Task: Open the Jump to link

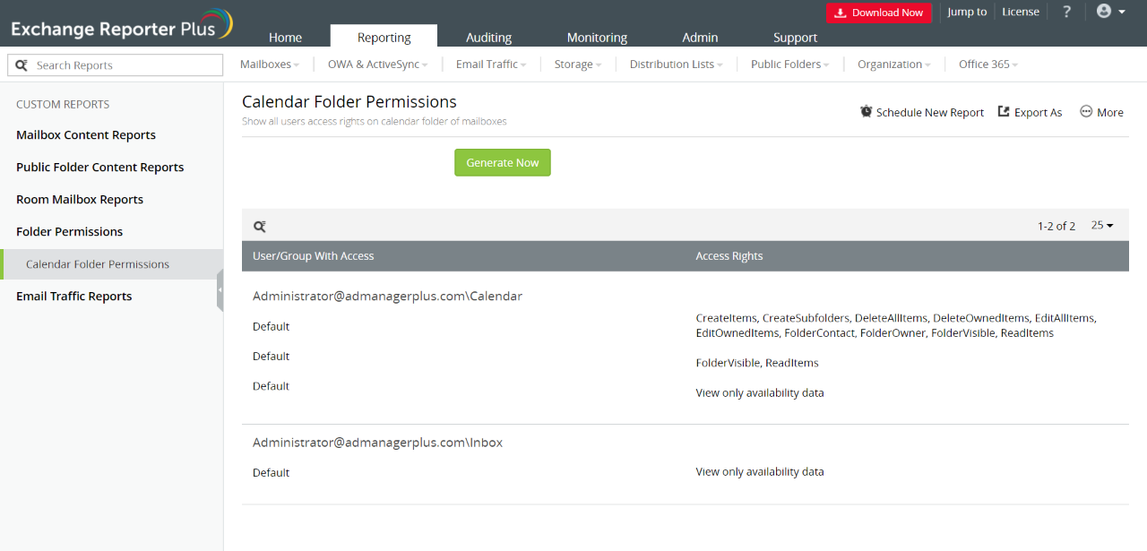Action: click(x=967, y=12)
